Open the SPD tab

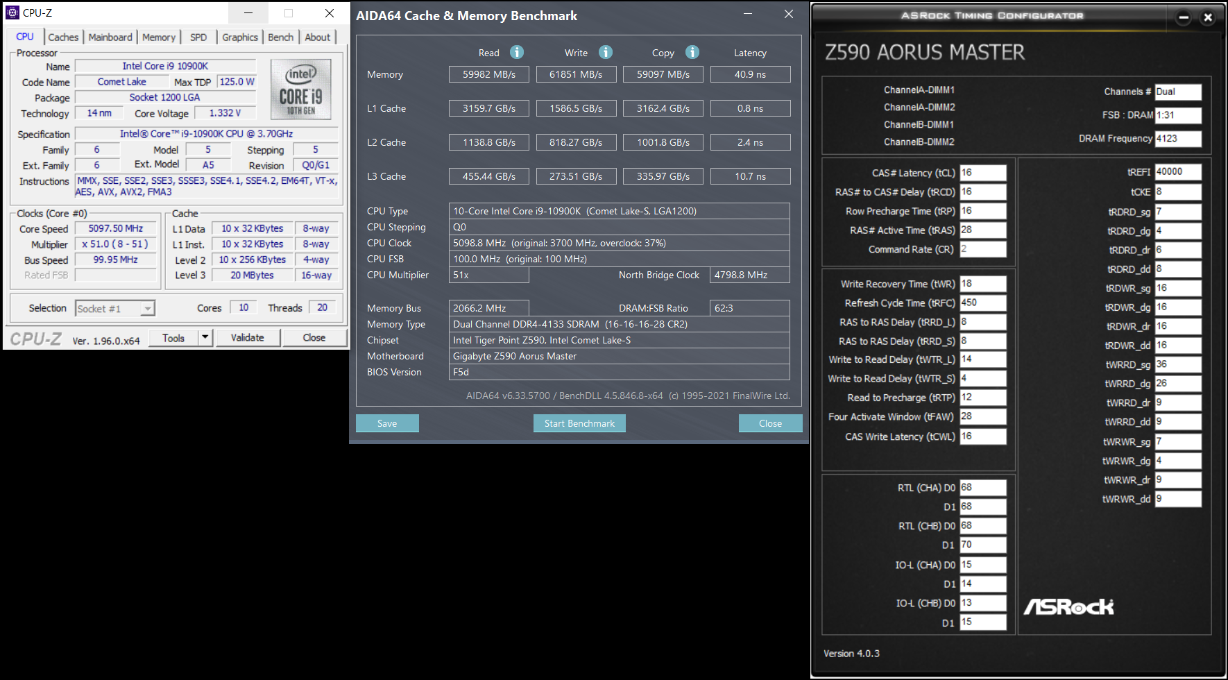(x=198, y=37)
